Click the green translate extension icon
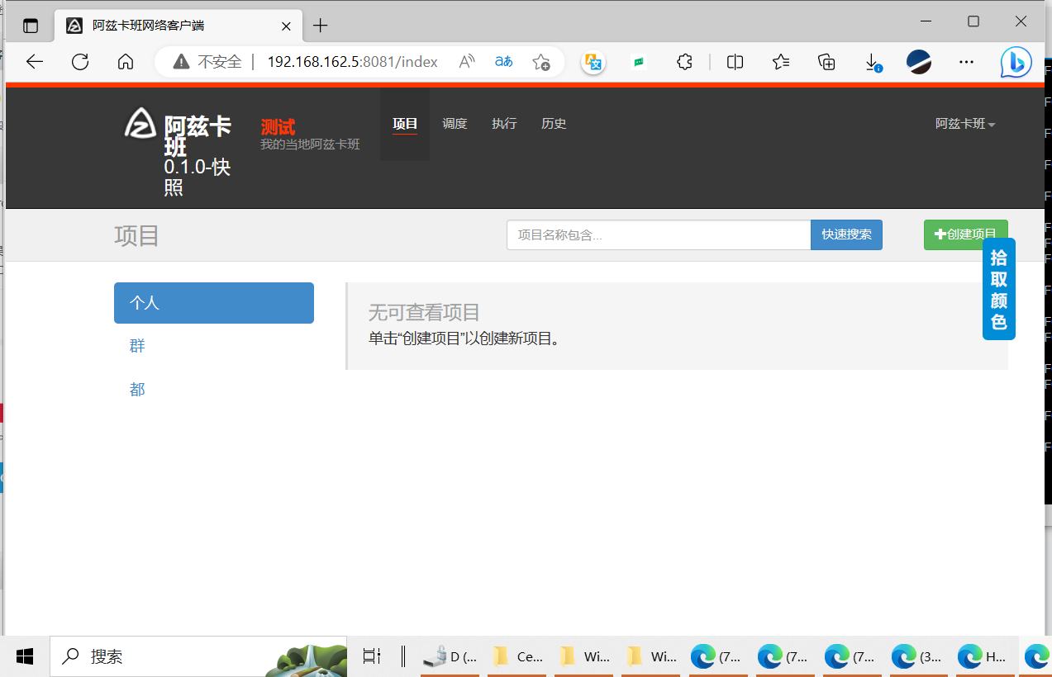Screen dimensions: 1052x677 point(639,61)
